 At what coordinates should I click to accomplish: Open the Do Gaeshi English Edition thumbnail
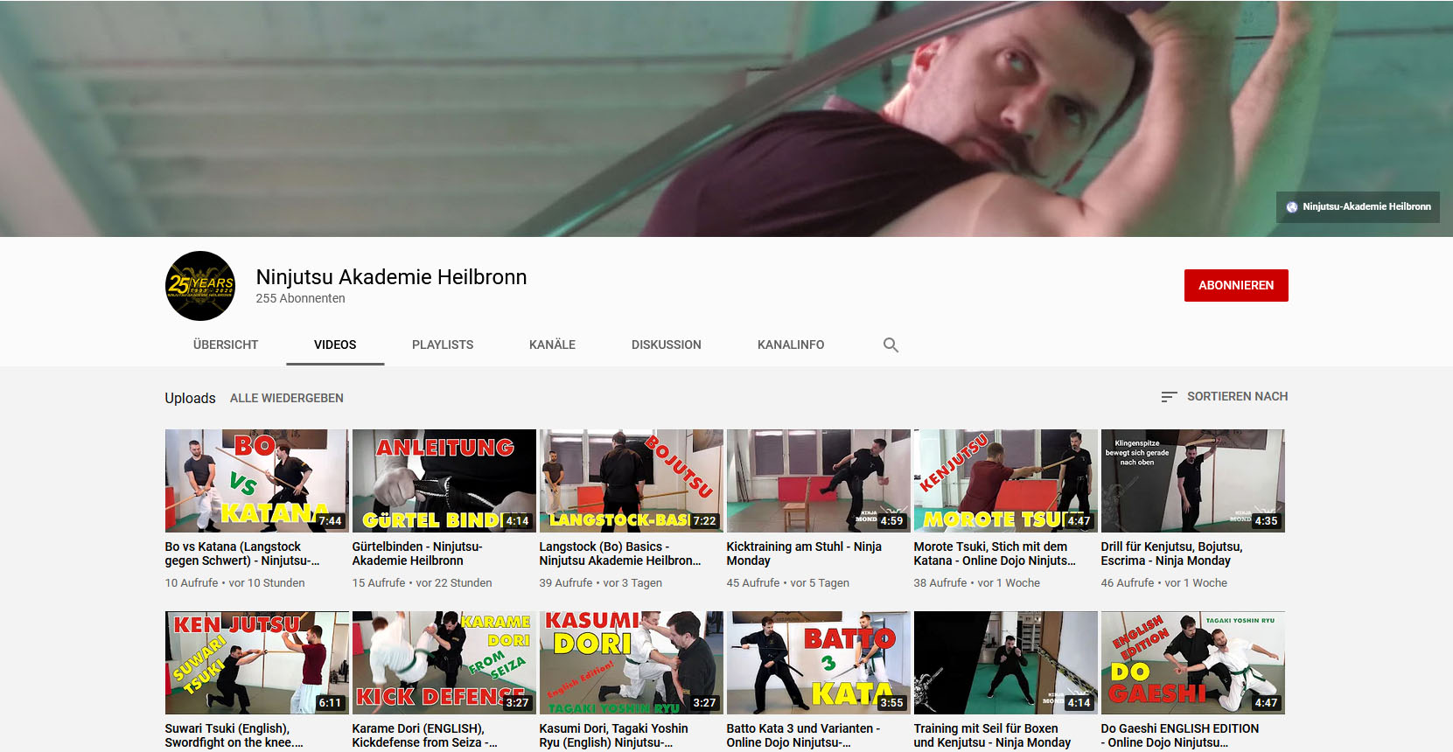pyautogui.click(x=1193, y=663)
